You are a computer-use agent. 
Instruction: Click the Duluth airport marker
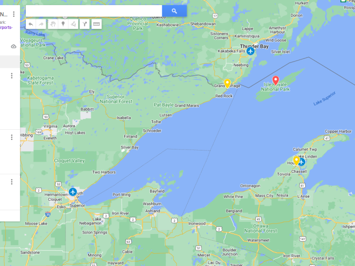pos(73,192)
